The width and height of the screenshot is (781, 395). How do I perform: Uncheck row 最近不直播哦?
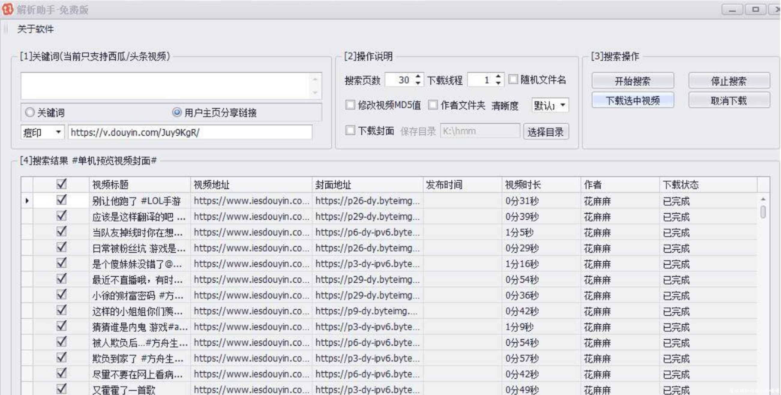pyautogui.click(x=61, y=279)
